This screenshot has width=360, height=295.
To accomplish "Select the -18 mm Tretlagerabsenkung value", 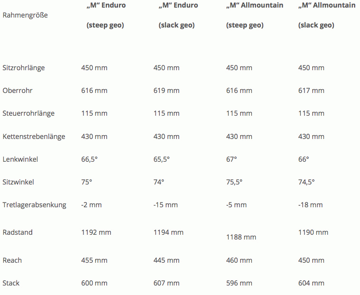I will coord(310,205).
